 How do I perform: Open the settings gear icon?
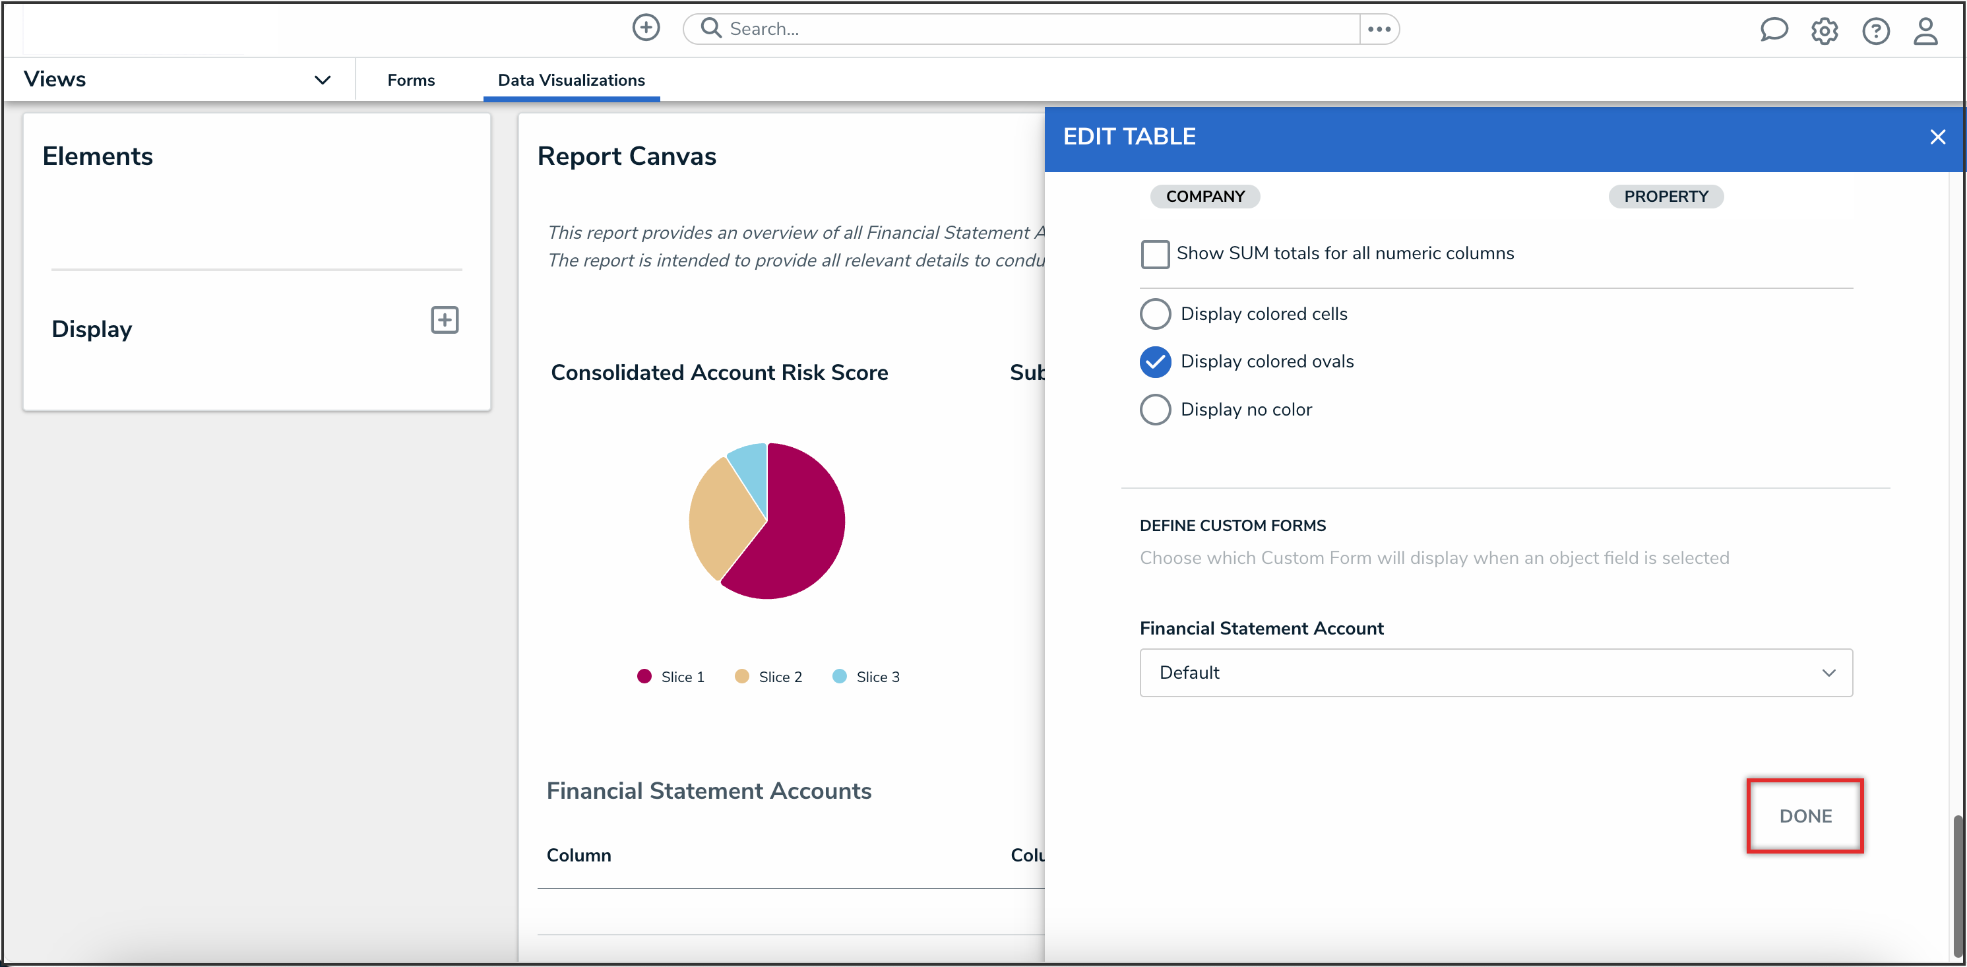click(x=1825, y=31)
